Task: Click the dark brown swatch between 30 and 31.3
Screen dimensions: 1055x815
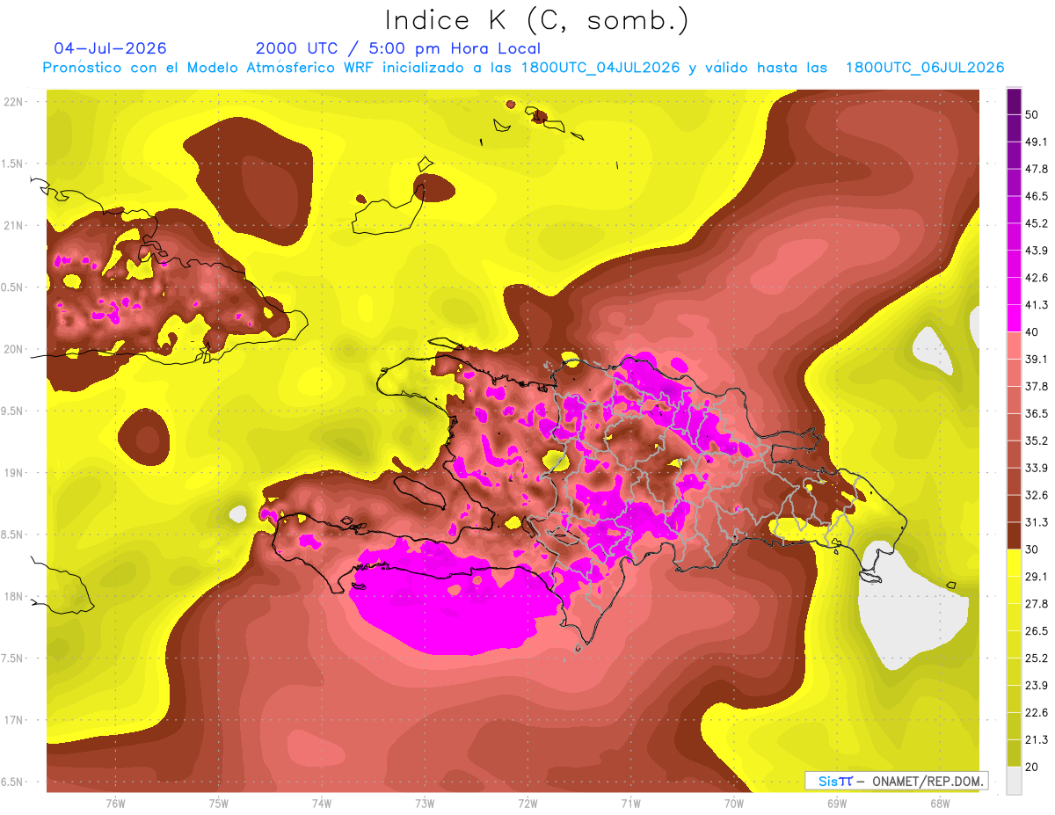Action: coord(1014,536)
